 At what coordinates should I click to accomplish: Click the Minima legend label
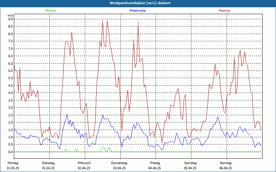(x=50, y=11)
